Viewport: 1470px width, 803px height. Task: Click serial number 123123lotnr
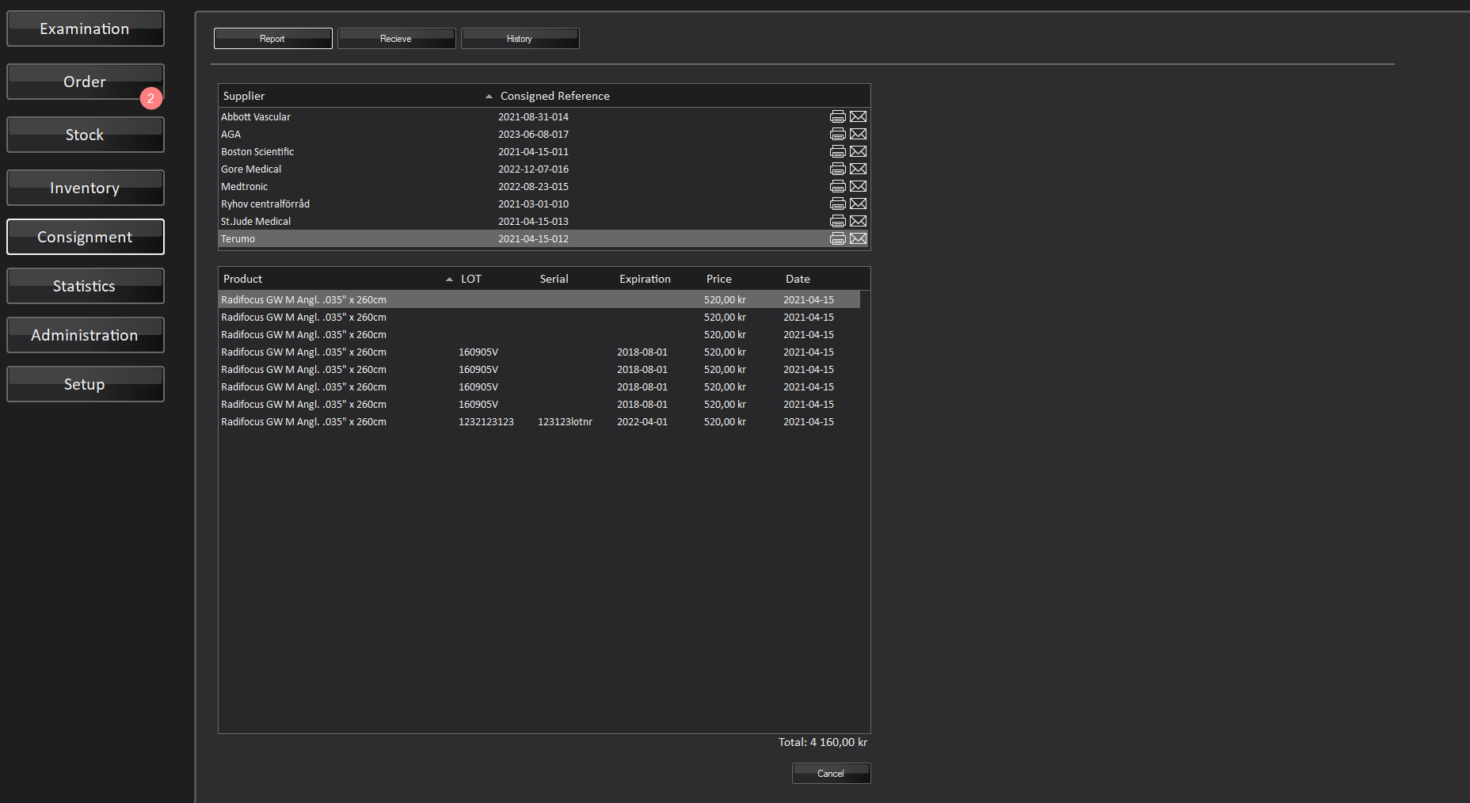coord(565,421)
